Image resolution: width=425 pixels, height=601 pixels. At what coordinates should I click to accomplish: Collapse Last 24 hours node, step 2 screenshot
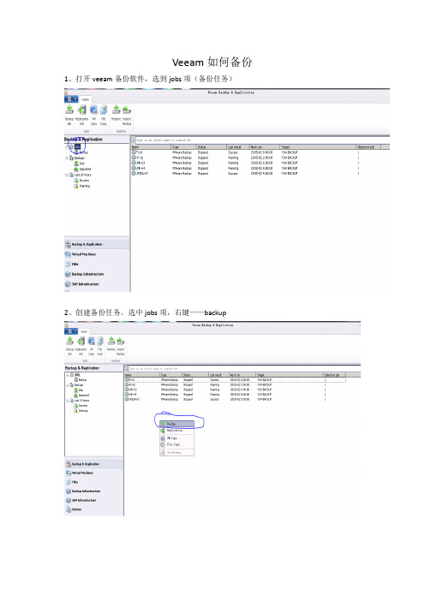[67, 400]
